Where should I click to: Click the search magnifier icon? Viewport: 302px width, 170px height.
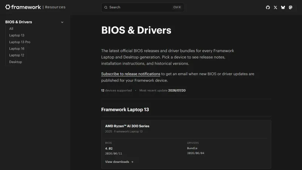(x=106, y=7)
